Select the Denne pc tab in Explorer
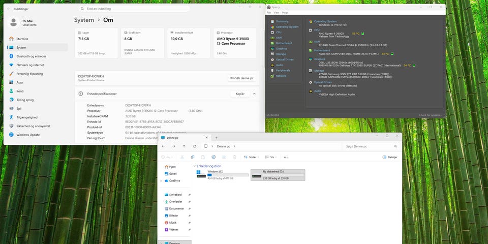The image size is (488, 244). point(184,138)
